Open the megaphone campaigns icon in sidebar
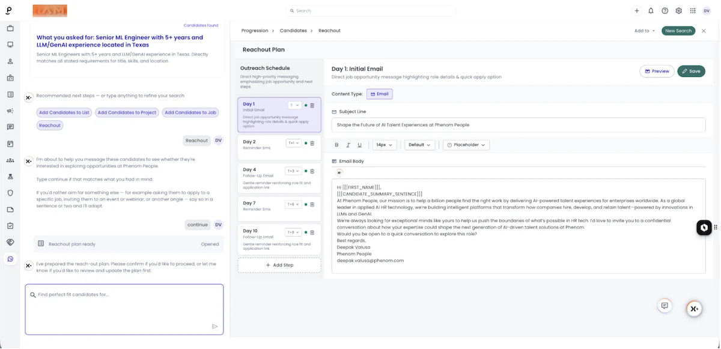This screenshot has height=349, width=721. pos(10,111)
